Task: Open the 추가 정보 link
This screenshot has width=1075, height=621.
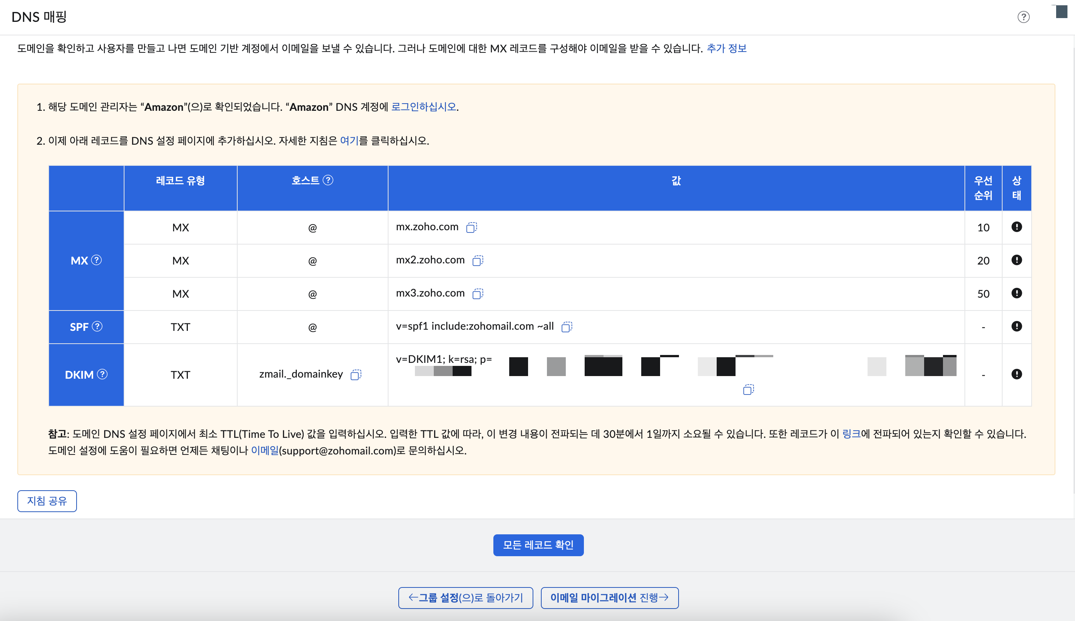Action: (x=726, y=49)
